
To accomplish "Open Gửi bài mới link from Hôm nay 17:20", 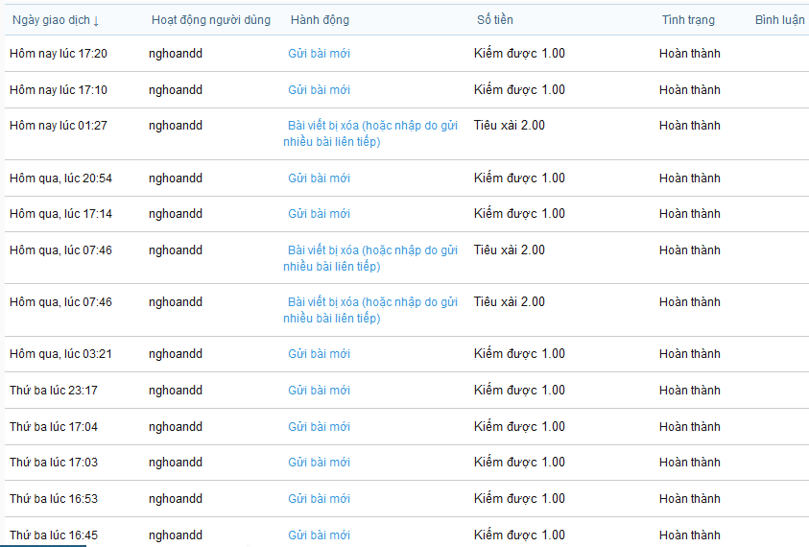I will (x=319, y=54).
